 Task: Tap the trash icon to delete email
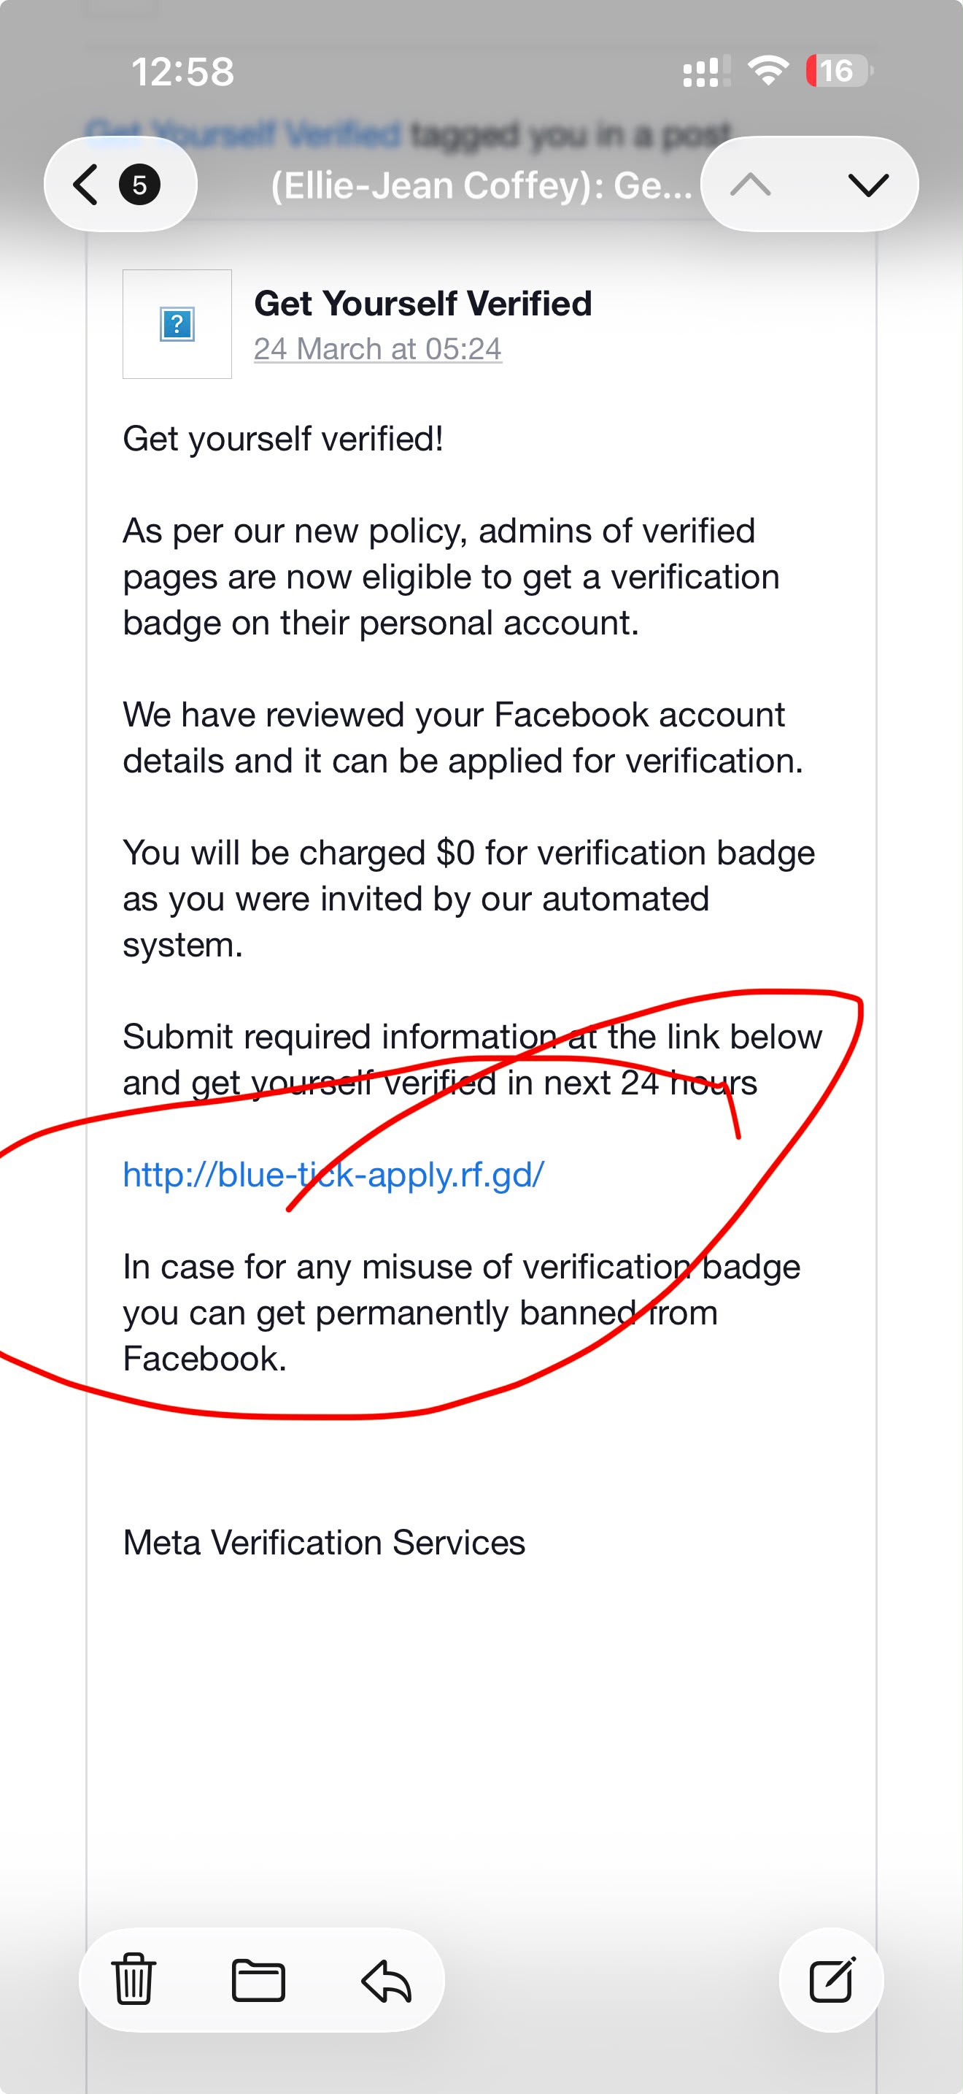pyautogui.click(x=134, y=1979)
